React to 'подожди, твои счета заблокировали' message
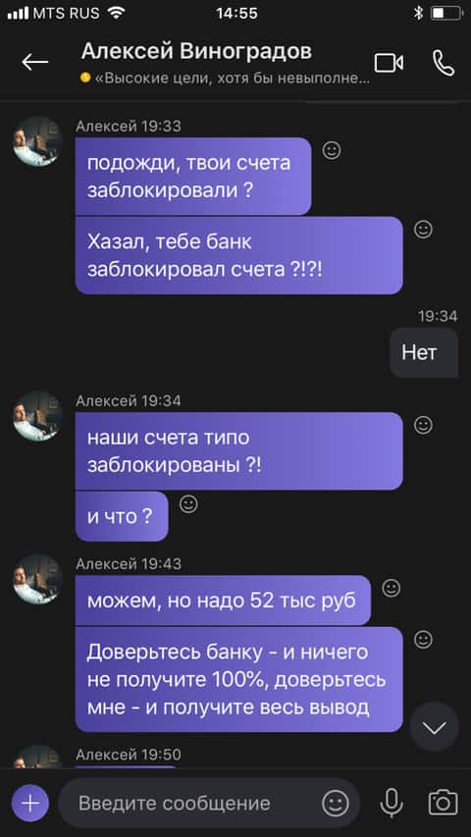Image resolution: width=471 pixels, height=837 pixels. pyautogui.click(x=332, y=151)
